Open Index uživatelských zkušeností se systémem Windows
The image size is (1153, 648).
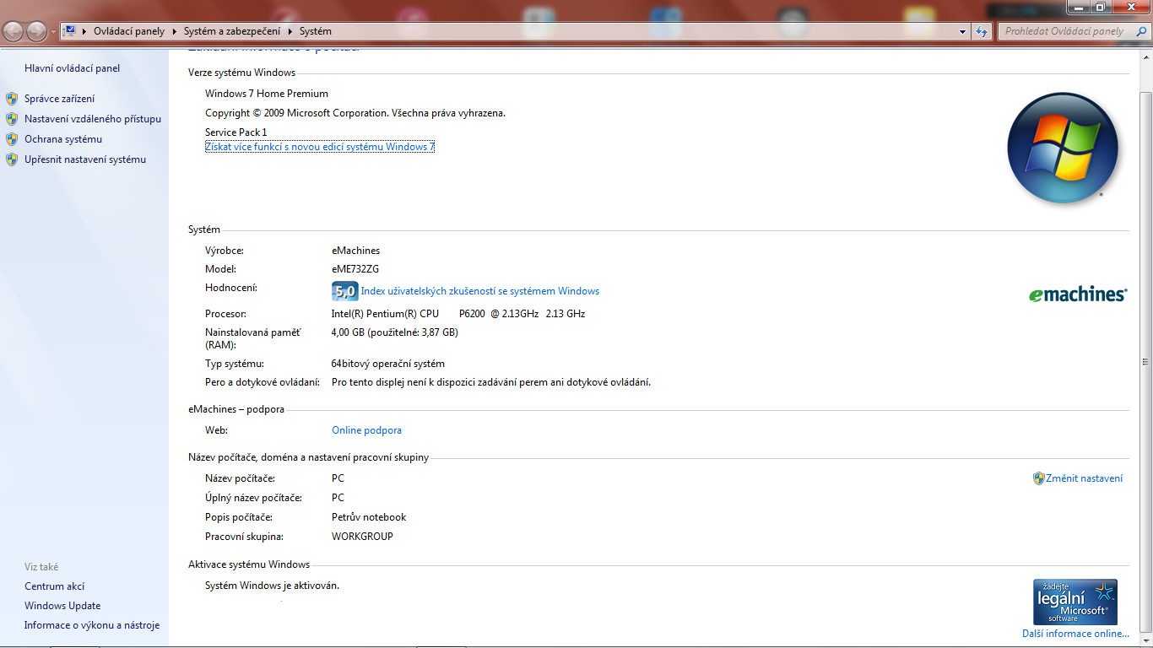[480, 291]
